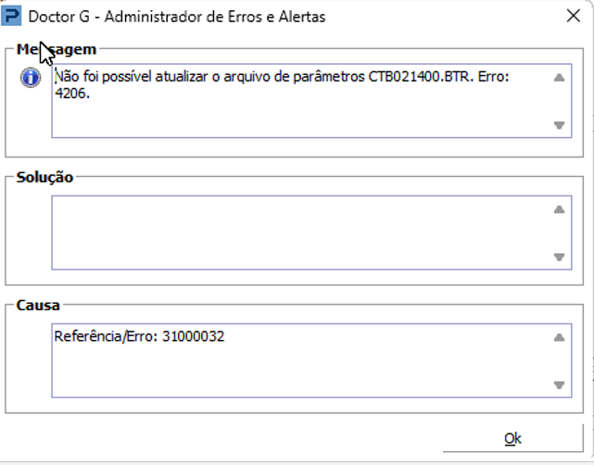Click up arrow in Solução box
Screen dimensions: 594x465
559,209
